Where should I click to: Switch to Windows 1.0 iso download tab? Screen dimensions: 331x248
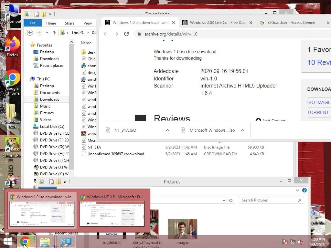[140, 23]
